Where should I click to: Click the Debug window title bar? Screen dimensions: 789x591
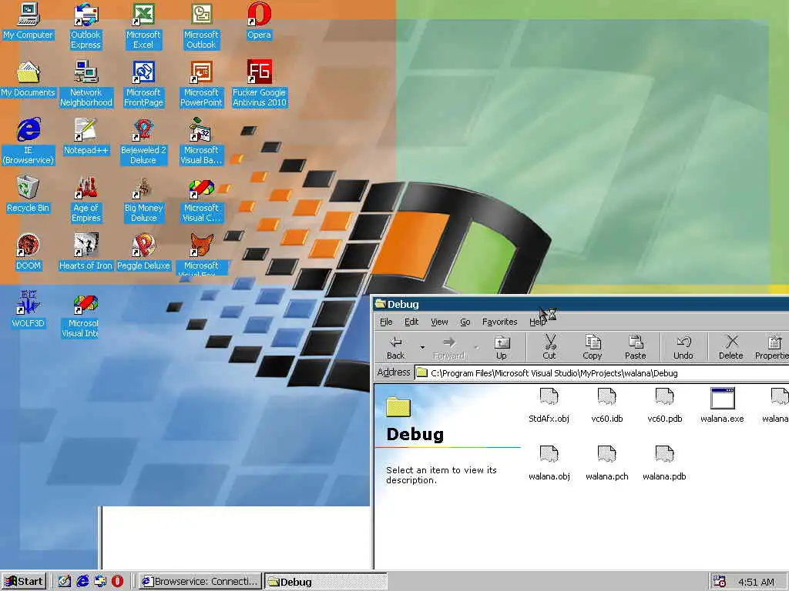(581, 304)
